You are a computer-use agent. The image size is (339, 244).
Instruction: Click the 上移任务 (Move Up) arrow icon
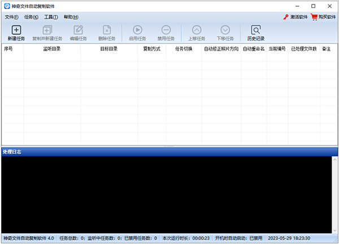point(197,30)
